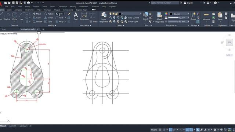
Task: Expand the Properties panel title
Action: coord(171,26)
